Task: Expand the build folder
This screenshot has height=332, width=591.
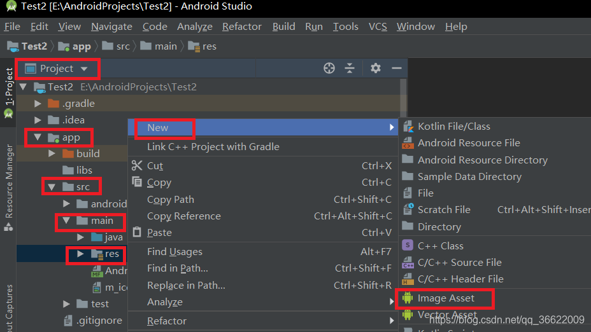Action: pyautogui.click(x=52, y=153)
